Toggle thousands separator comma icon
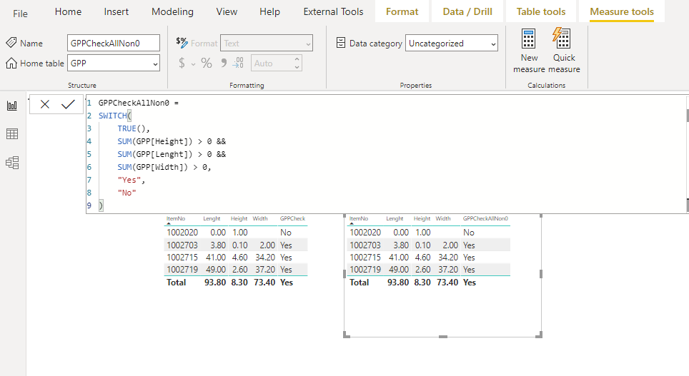This screenshot has width=689, height=376. click(224, 63)
